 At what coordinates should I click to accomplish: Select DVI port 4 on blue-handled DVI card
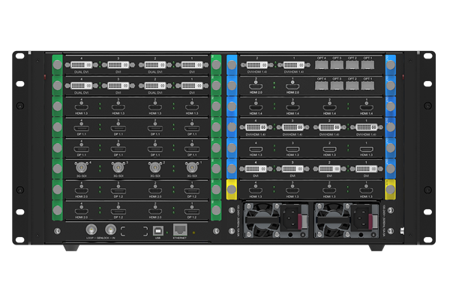pyautogui.click(x=256, y=169)
